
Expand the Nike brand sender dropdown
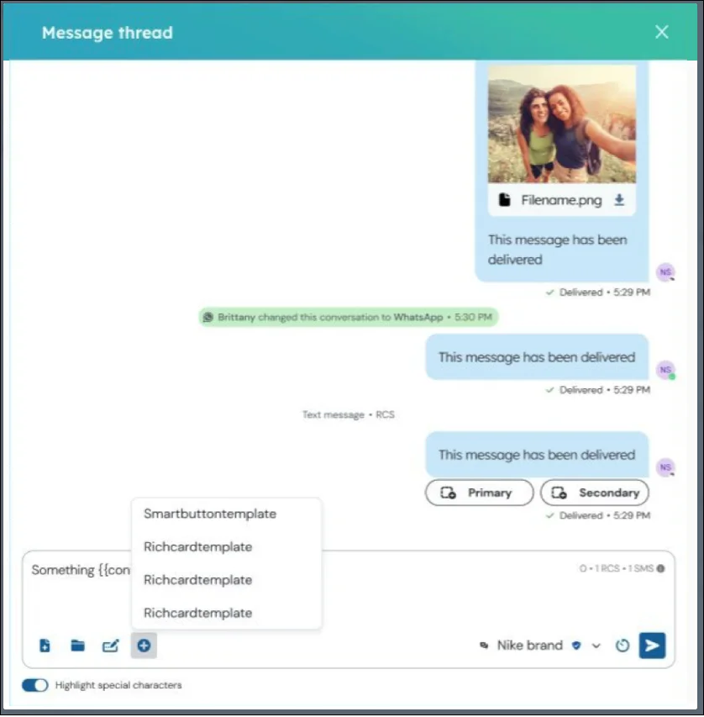596,646
